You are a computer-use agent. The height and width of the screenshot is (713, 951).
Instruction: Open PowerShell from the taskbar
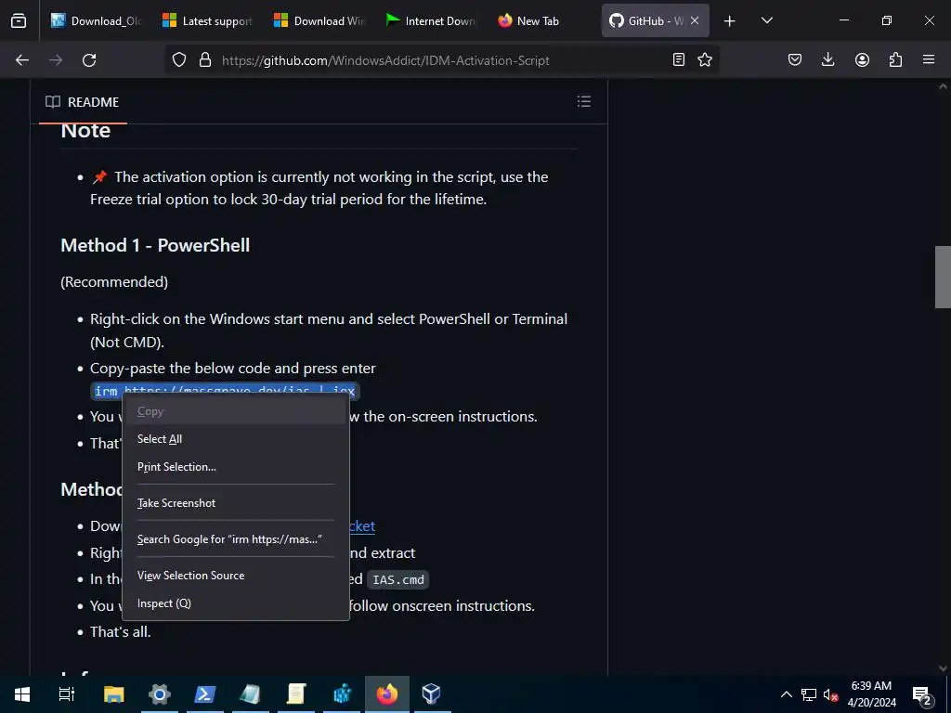204,694
